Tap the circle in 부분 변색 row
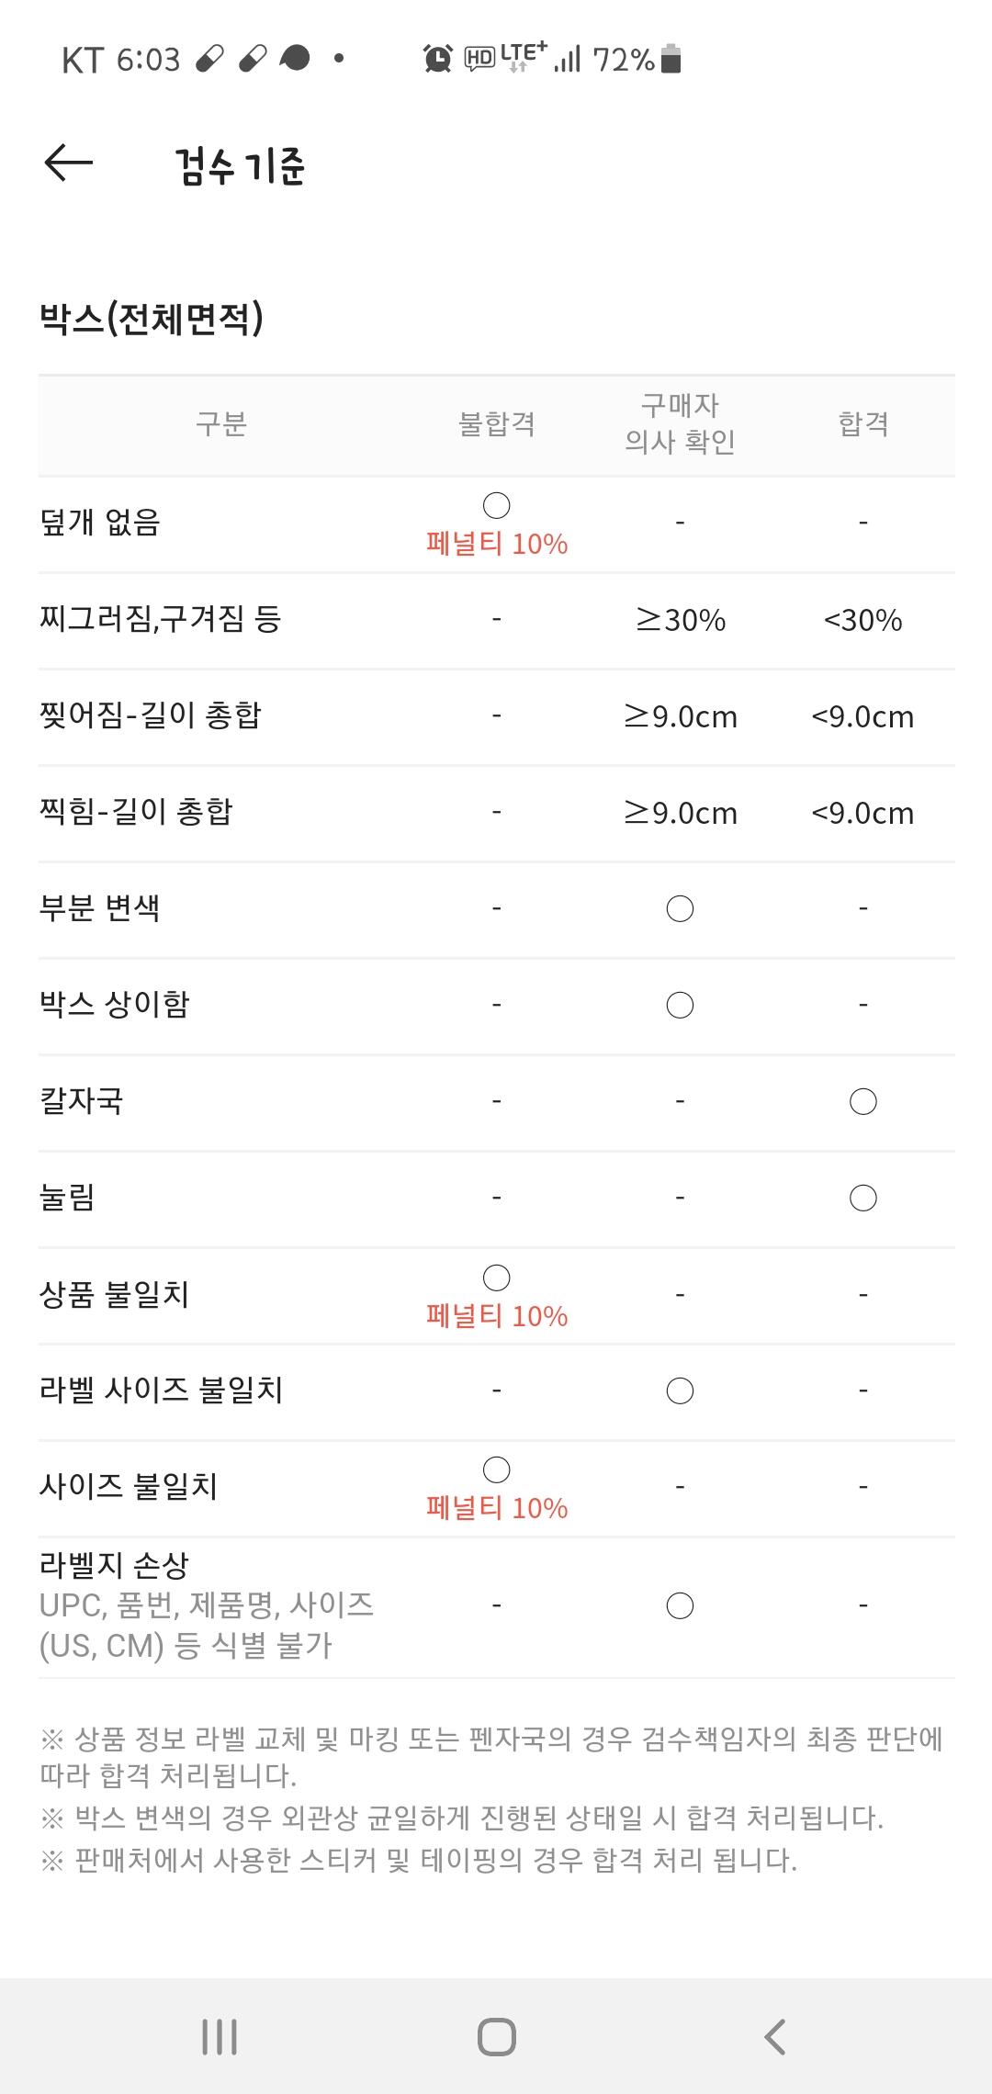 pyautogui.click(x=680, y=908)
